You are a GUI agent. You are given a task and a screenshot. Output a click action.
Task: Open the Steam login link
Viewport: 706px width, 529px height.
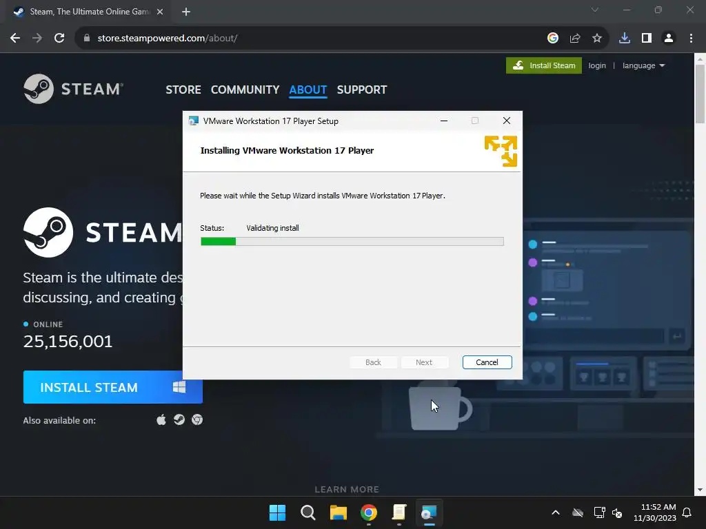597,65
